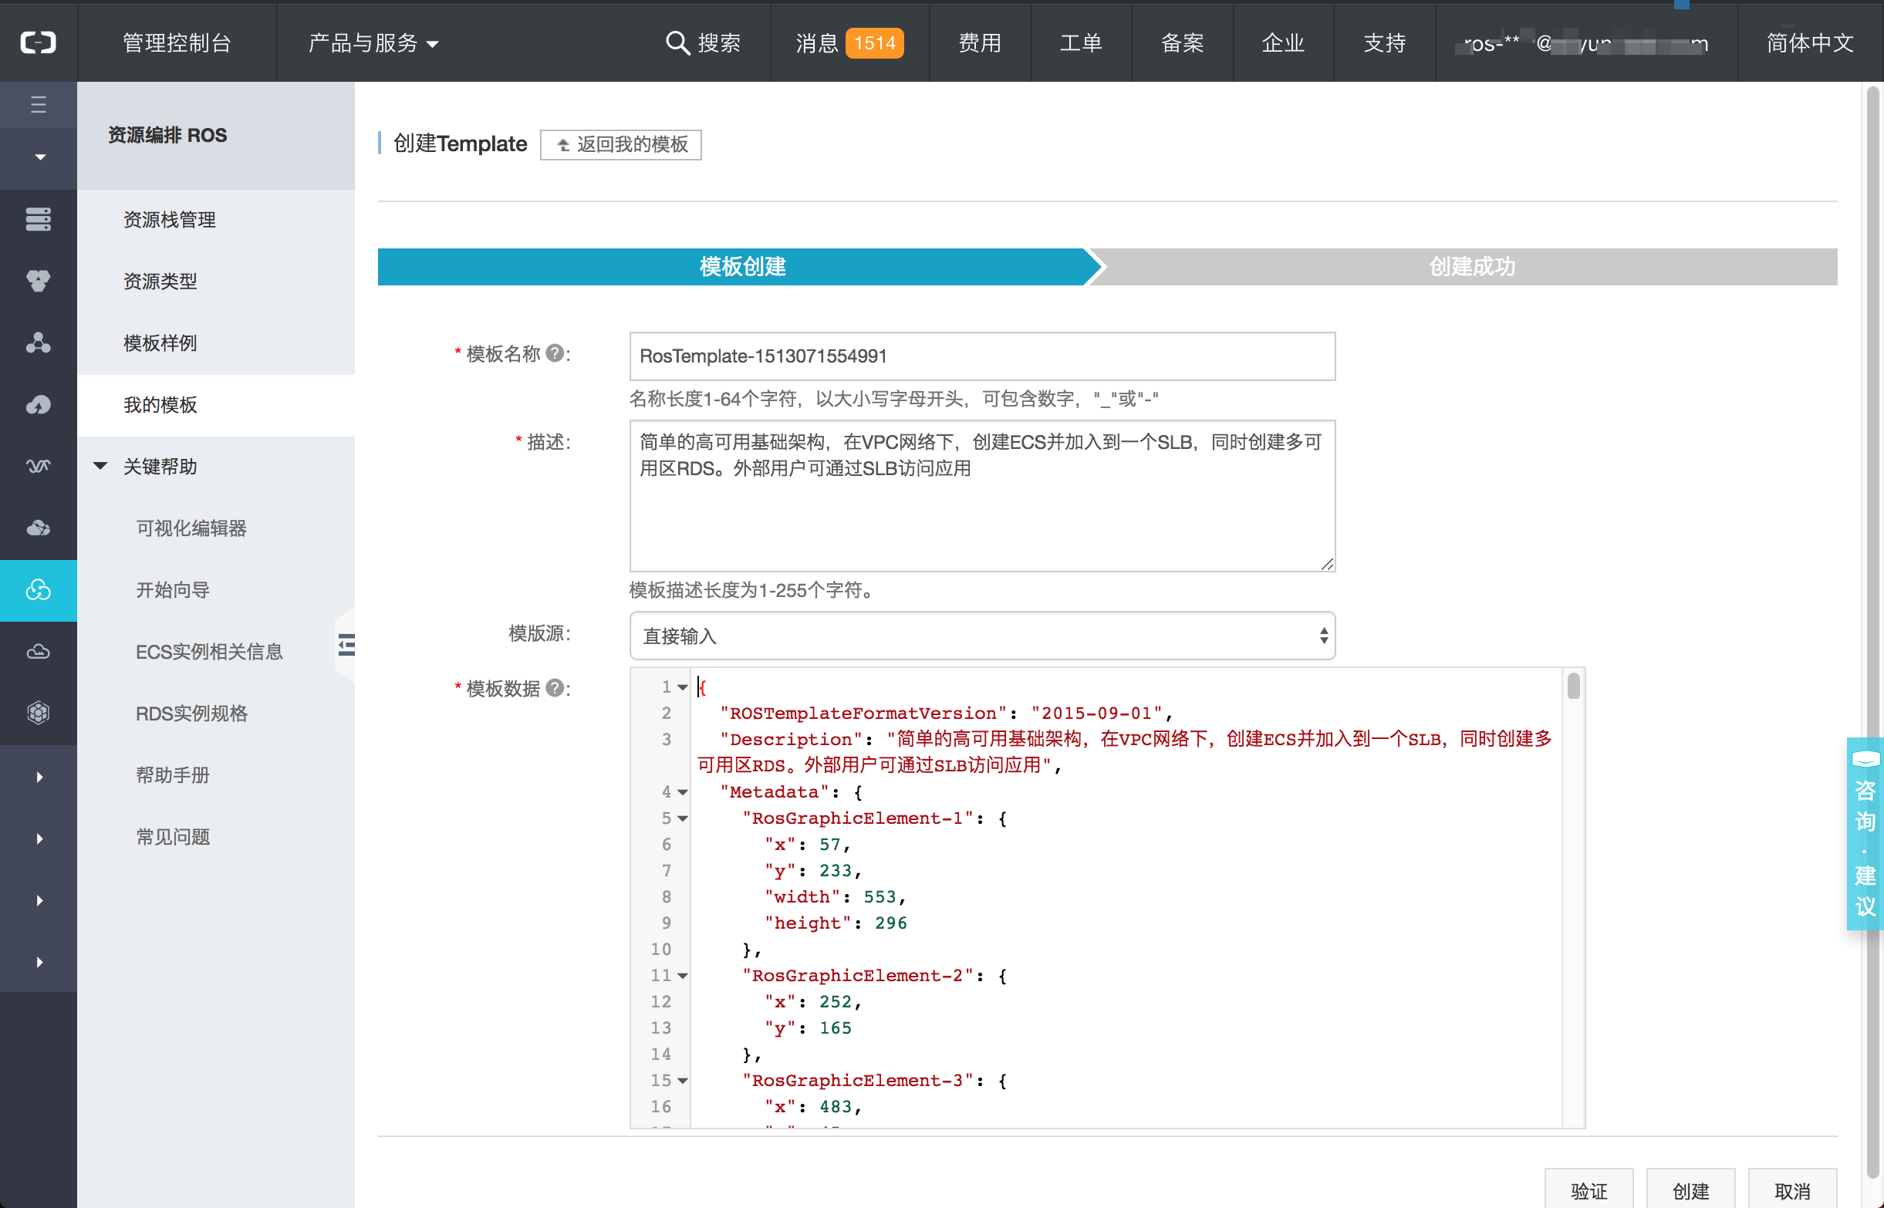Screen dimensions: 1884x1208
Task: Fold RosGraphicElement-3 block at line 15
Action: coord(682,1081)
